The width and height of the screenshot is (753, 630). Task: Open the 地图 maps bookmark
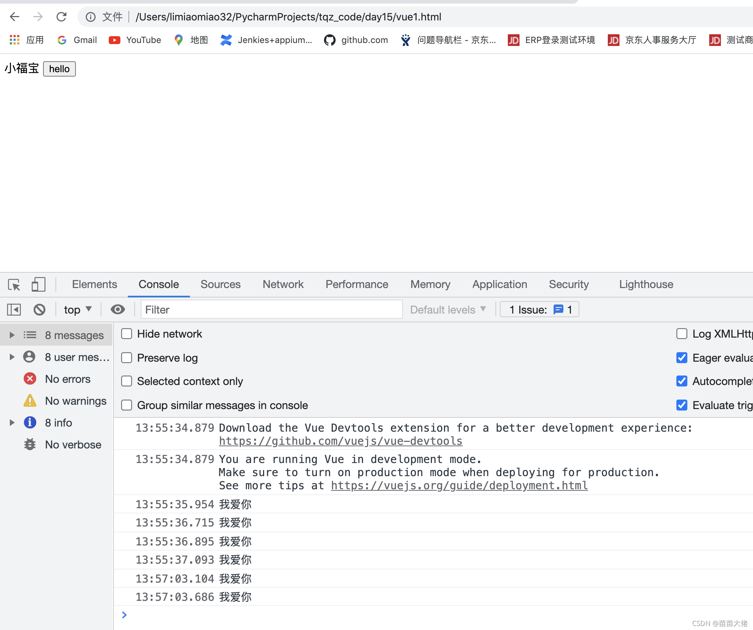(191, 40)
